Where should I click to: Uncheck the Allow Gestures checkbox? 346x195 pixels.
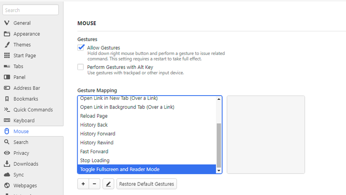click(81, 47)
